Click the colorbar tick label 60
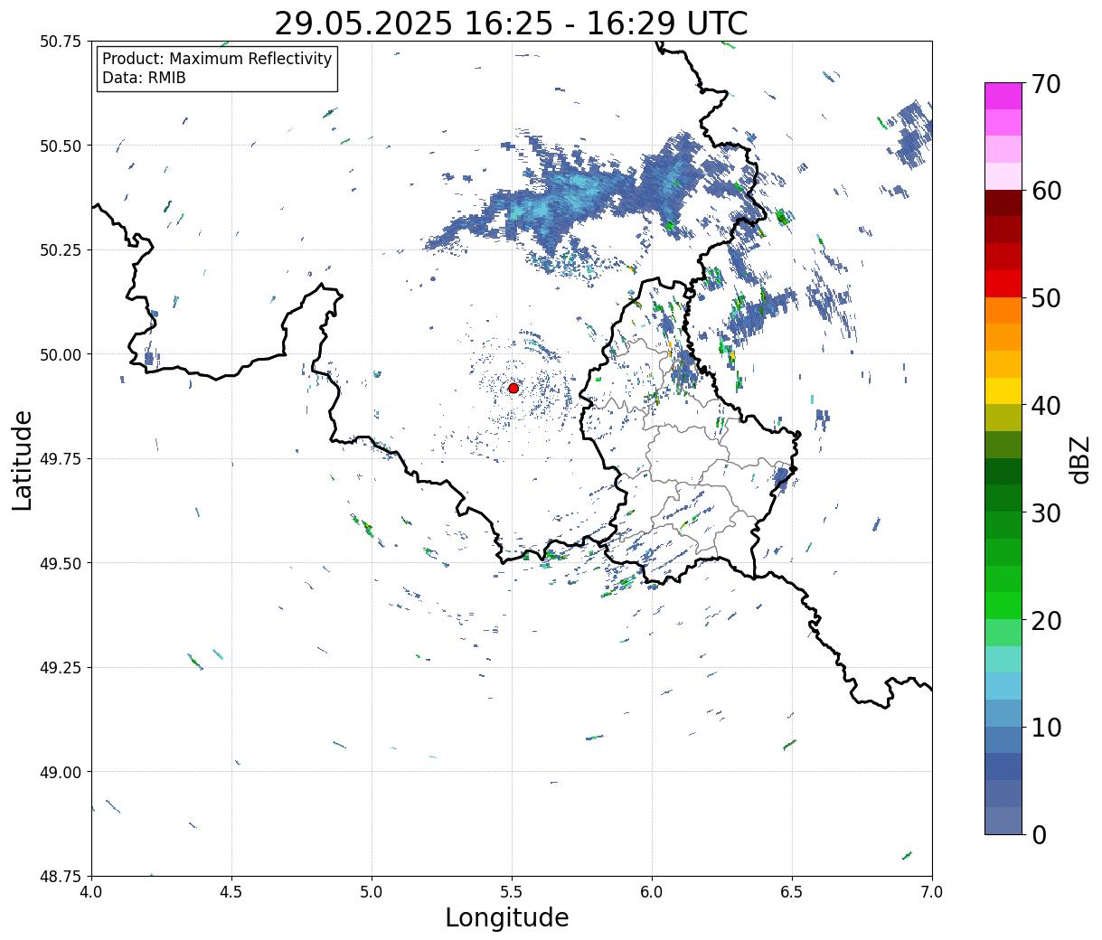 (x=1045, y=191)
